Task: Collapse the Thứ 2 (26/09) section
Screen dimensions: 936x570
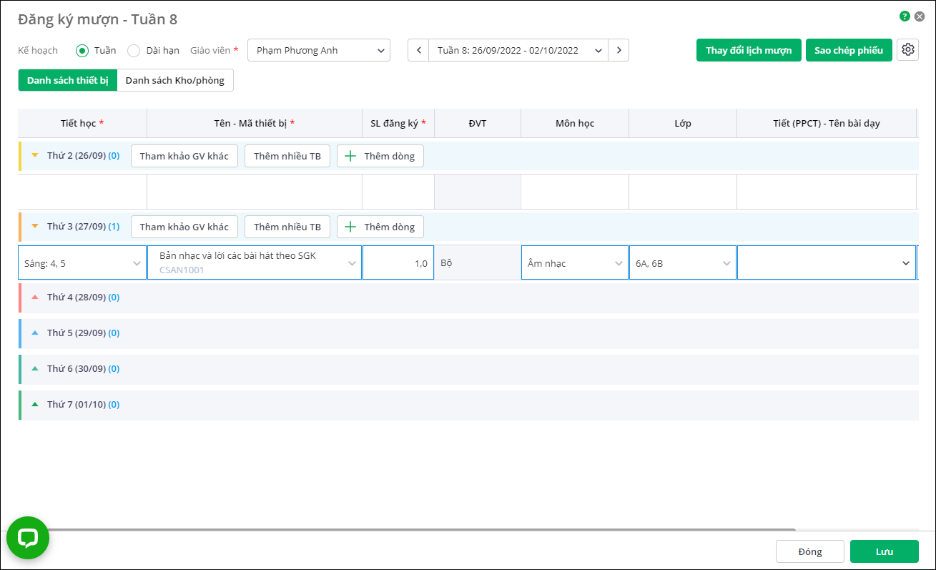Action: coord(35,155)
